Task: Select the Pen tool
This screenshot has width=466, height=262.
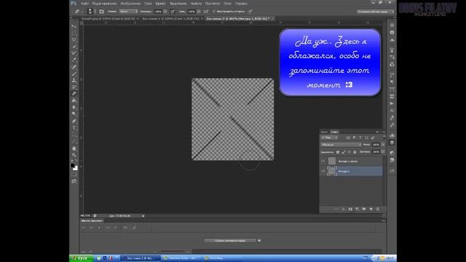Action: click(x=74, y=121)
